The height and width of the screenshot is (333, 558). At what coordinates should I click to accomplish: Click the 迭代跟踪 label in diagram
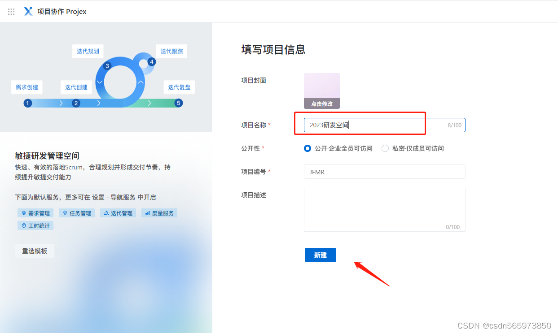tap(171, 51)
